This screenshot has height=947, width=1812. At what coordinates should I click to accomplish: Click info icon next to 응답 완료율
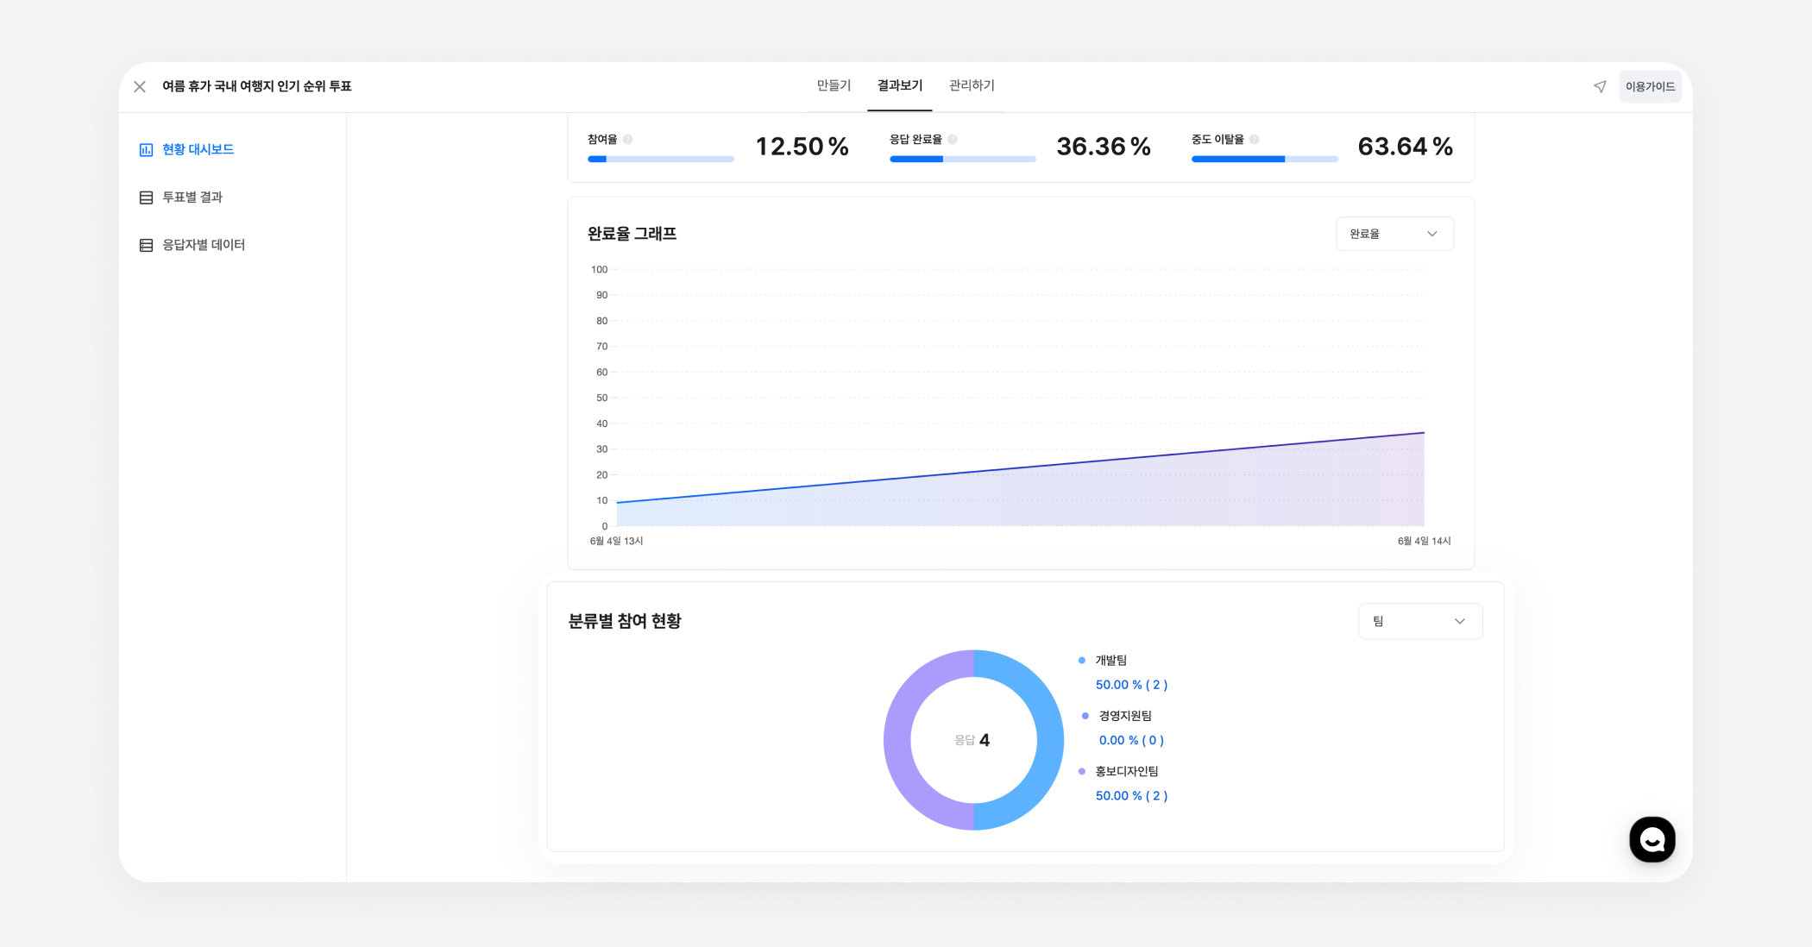click(x=953, y=139)
